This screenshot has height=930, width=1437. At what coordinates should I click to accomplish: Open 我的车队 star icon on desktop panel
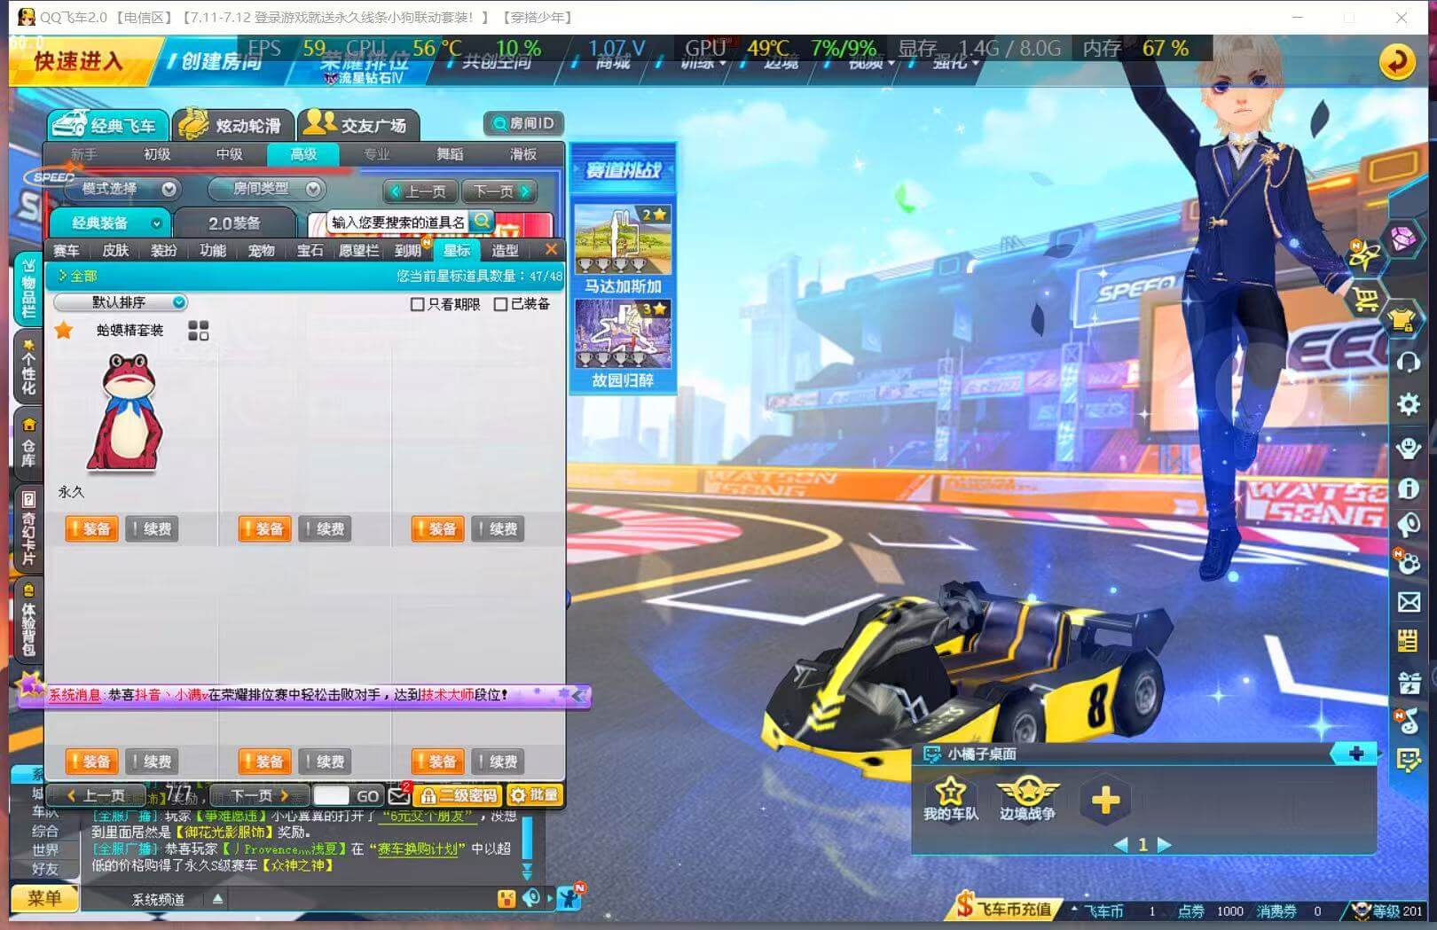click(950, 798)
